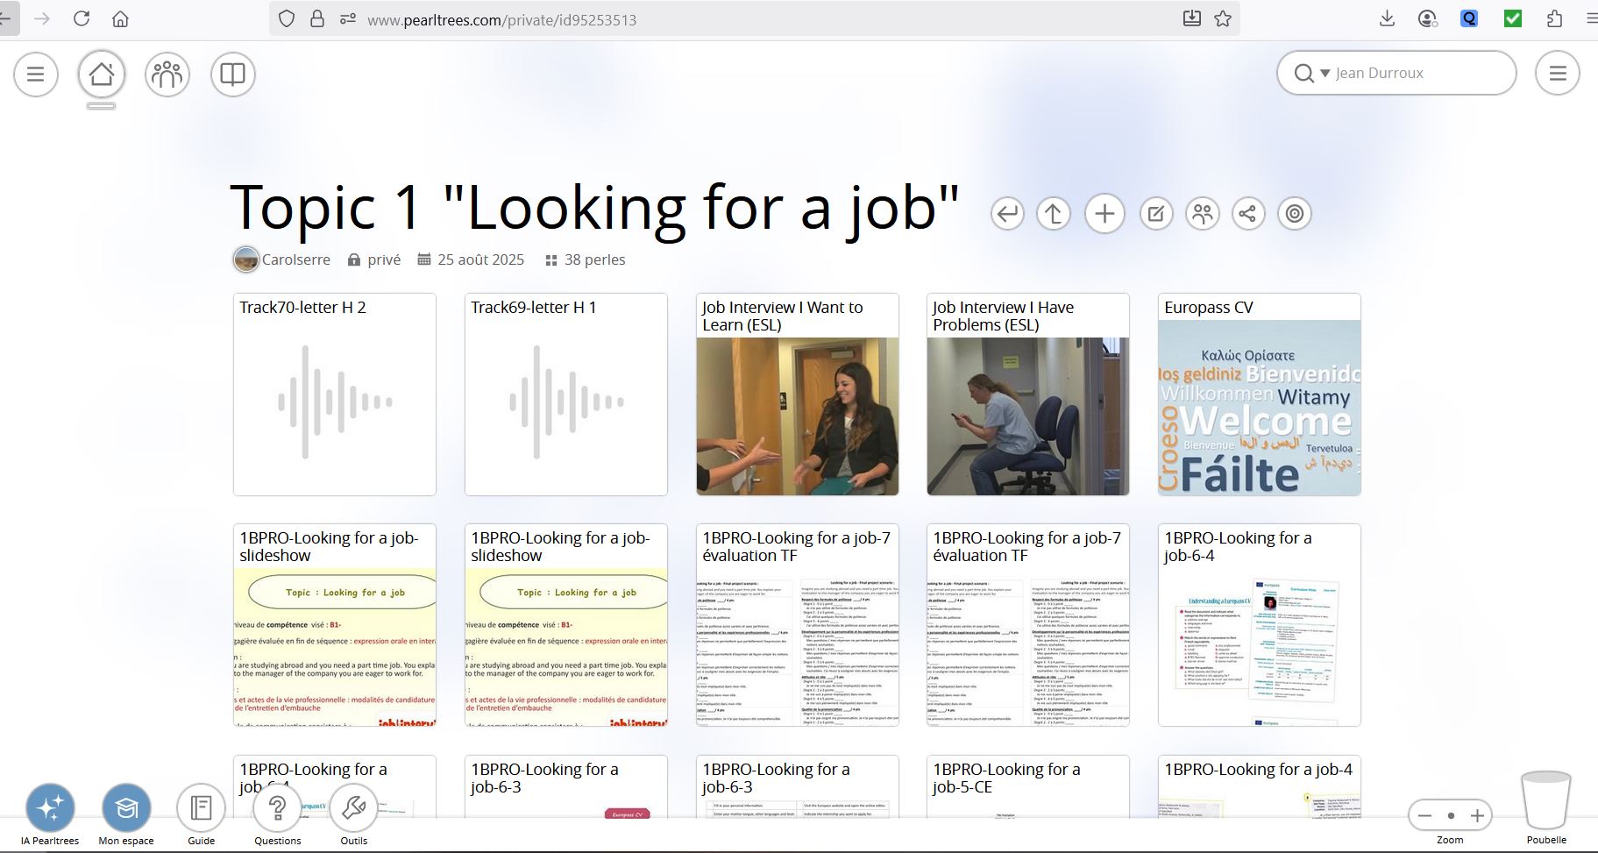This screenshot has width=1598, height=853.
Task: Open Mon espace button
Action: click(126, 807)
